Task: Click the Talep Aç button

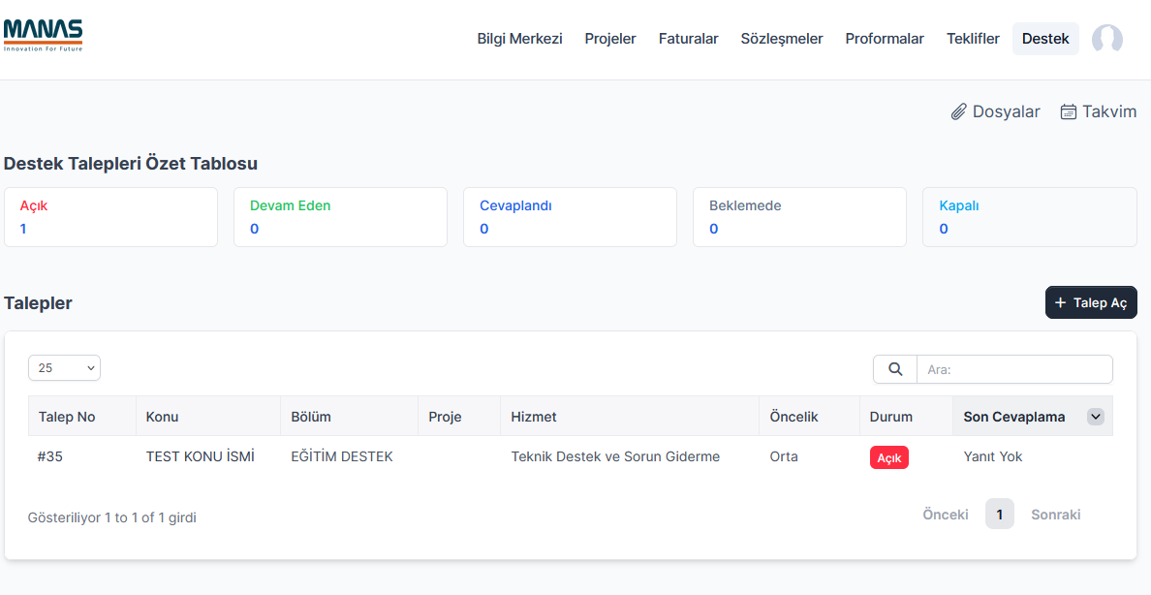Action: [1091, 302]
